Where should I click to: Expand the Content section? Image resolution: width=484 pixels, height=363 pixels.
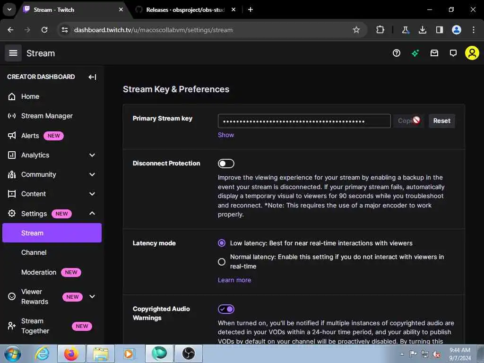click(92, 194)
